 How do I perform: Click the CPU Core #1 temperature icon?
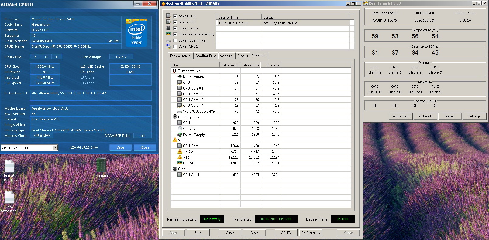click(180, 88)
